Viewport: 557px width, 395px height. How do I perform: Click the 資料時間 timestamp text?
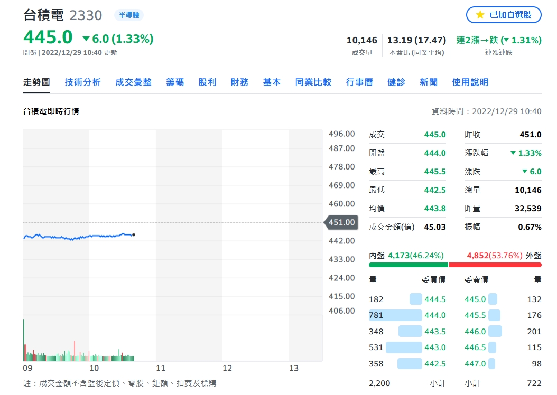(486, 111)
